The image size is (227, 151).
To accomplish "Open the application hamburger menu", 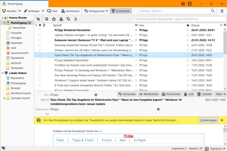I will (x=222, y=11).
